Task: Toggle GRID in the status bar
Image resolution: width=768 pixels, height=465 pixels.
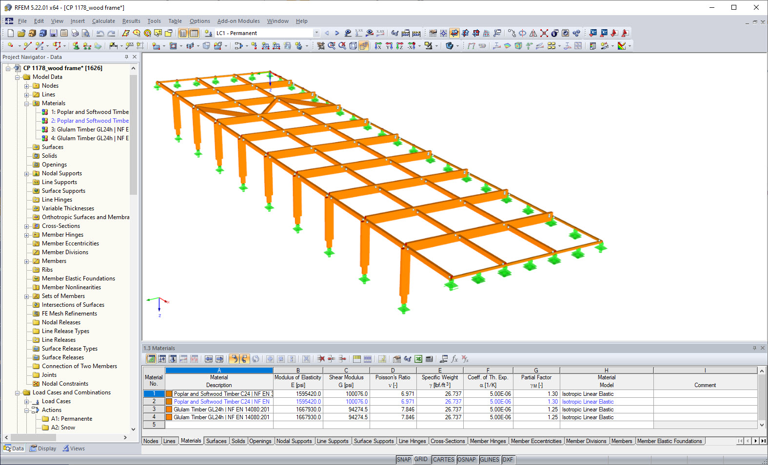Action: [x=421, y=460]
